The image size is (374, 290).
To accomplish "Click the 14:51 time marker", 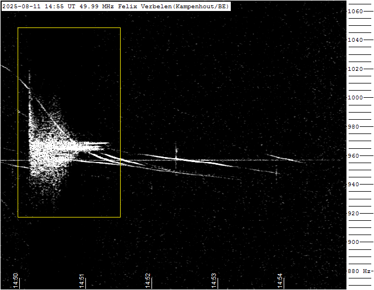I will pos(82,281).
